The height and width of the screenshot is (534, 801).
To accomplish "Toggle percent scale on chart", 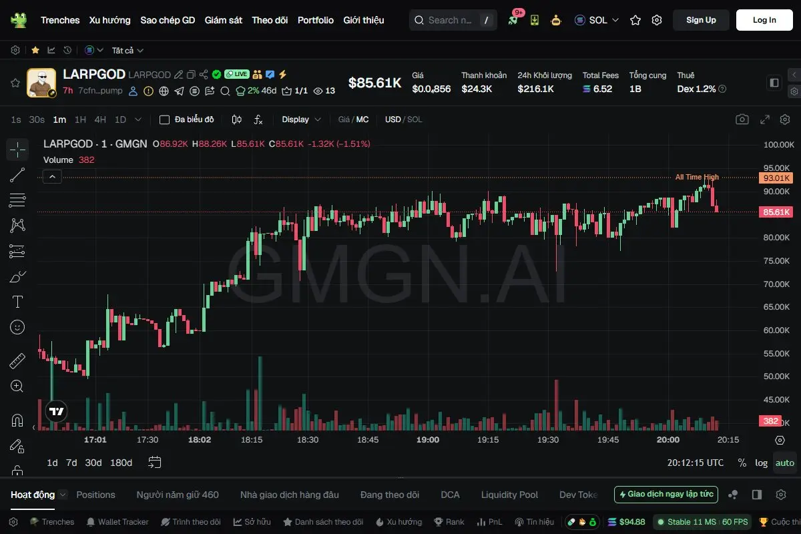I will (x=742, y=463).
